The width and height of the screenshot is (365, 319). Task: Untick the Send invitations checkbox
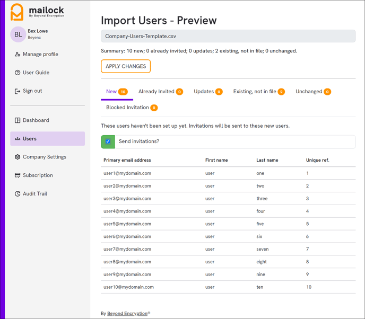pyautogui.click(x=108, y=141)
